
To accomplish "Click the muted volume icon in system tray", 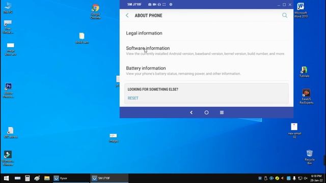I will pyautogui.click(x=306, y=178).
